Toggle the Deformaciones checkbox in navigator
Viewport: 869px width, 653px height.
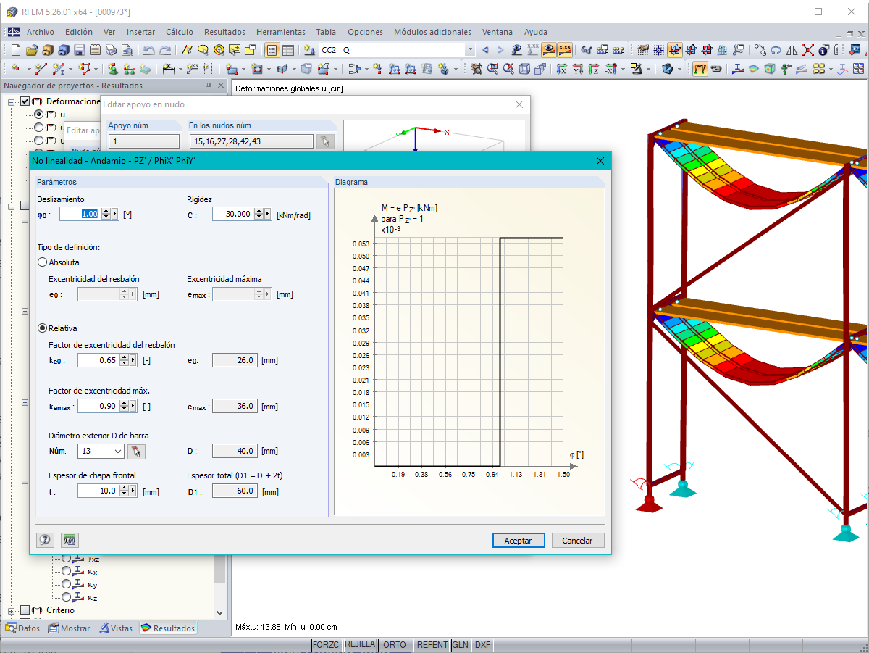point(25,101)
